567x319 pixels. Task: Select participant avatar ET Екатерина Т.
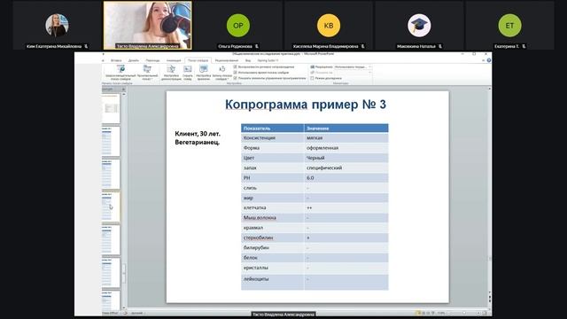509,26
